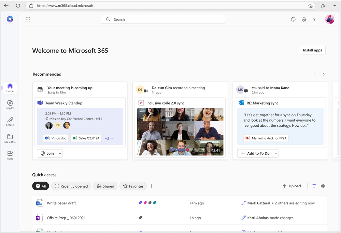This screenshot has height=233, width=341.
Task: Open the Microsoft 365 logo
Action: pos(10,19)
